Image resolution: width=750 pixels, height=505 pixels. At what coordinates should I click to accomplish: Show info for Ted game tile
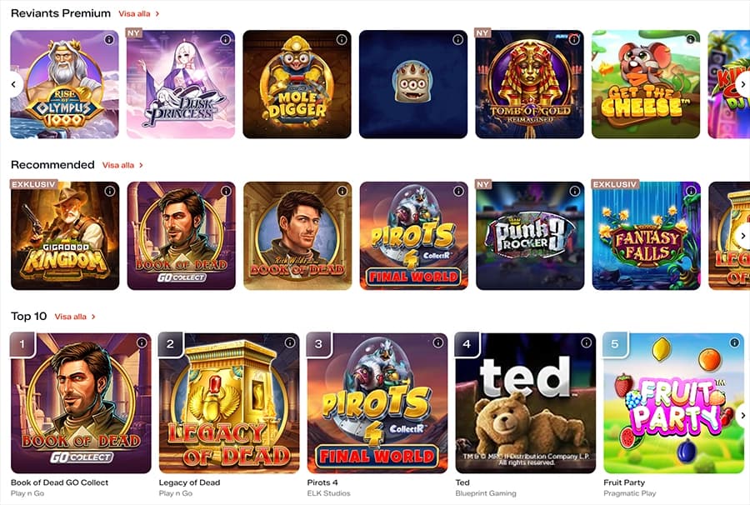(587, 342)
